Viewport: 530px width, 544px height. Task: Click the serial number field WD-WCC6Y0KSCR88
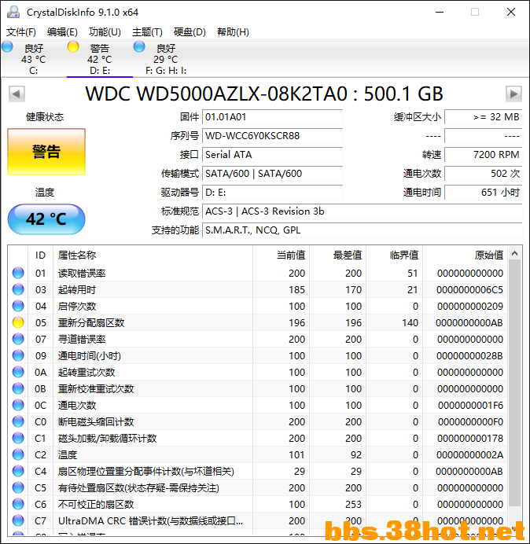pos(272,136)
